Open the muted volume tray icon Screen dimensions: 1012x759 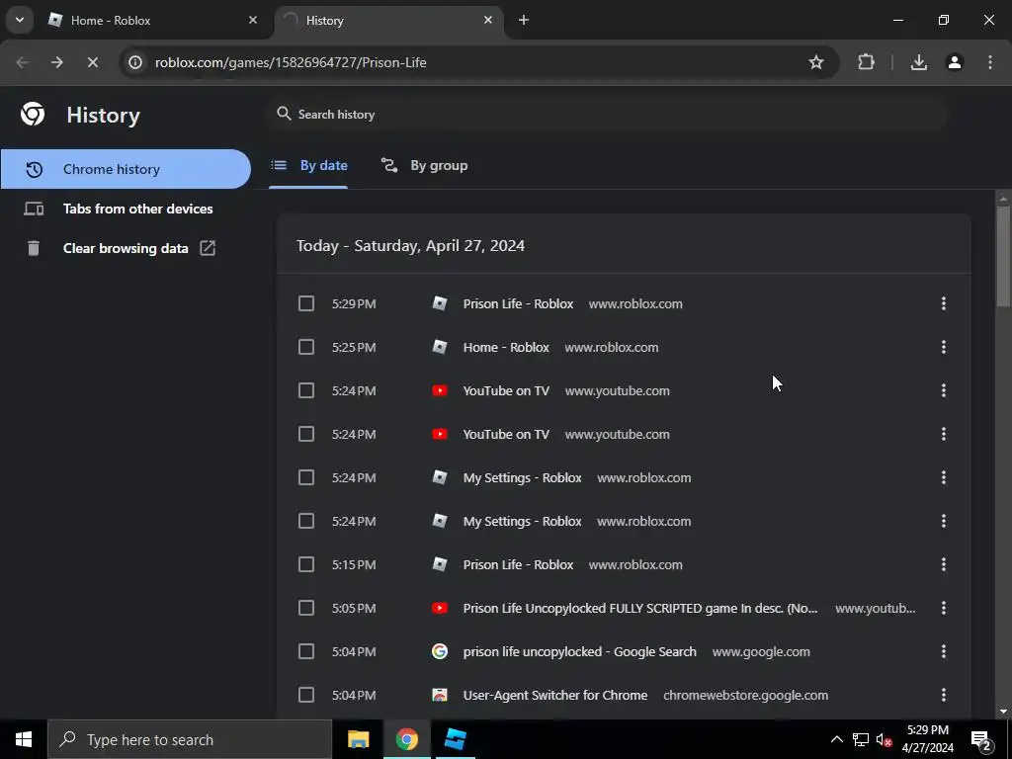click(885, 739)
